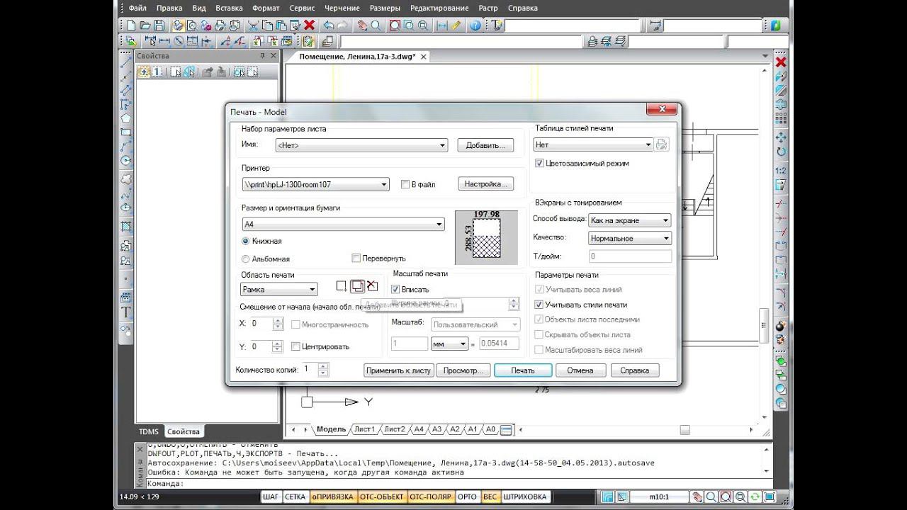
Task: Click the Polygon tool on left toolbar
Action: pos(126,118)
